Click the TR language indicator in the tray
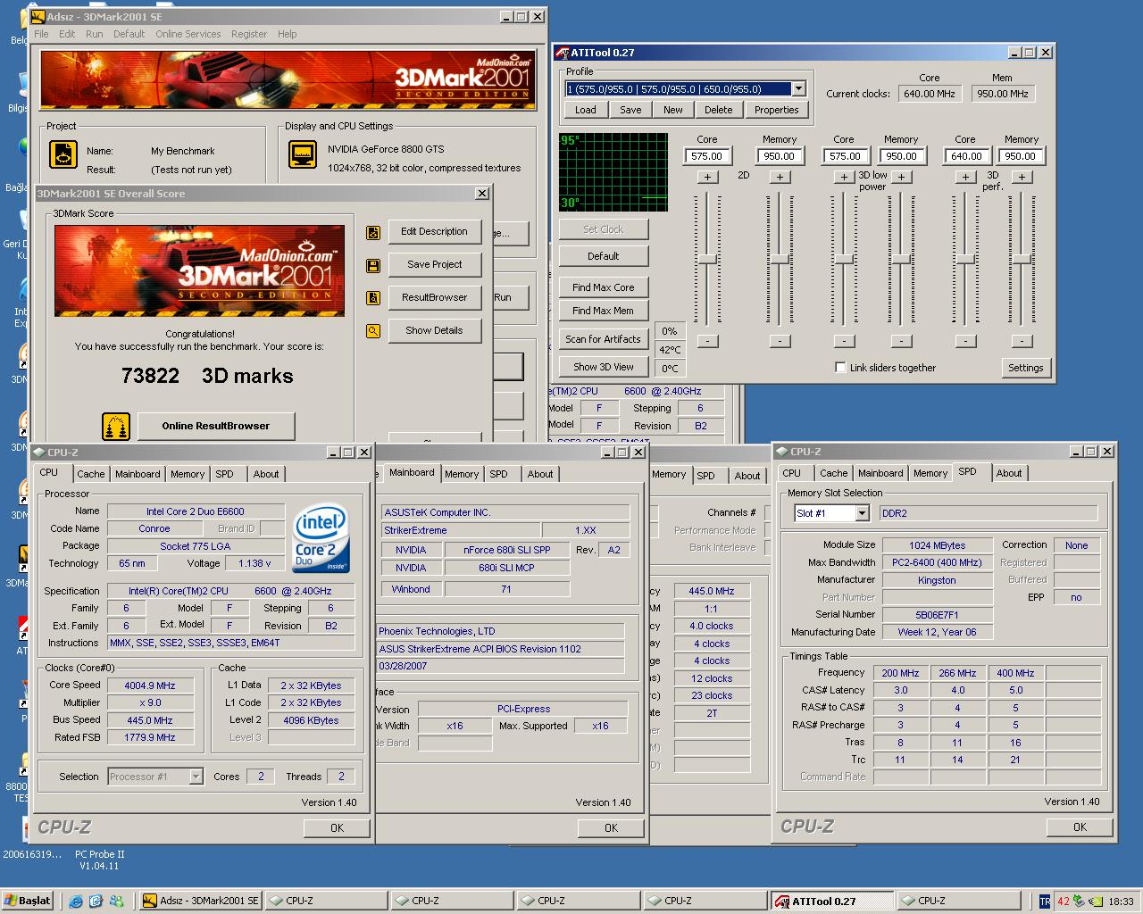This screenshot has width=1143, height=914. tap(1045, 902)
